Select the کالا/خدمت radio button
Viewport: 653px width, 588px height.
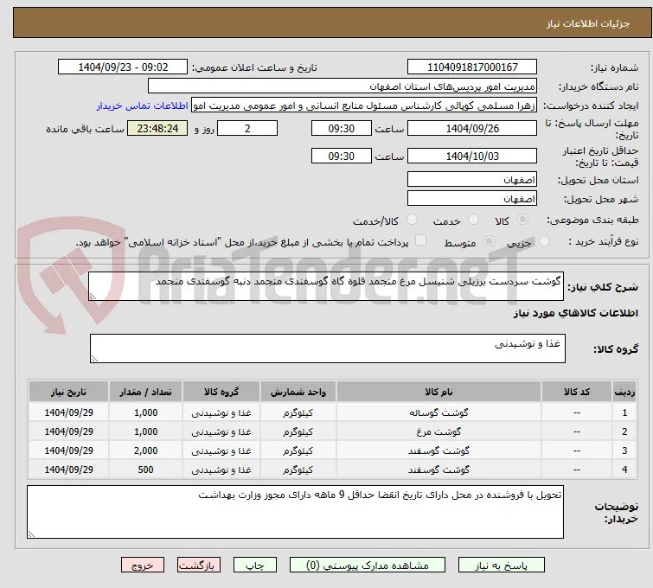click(412, 220)
